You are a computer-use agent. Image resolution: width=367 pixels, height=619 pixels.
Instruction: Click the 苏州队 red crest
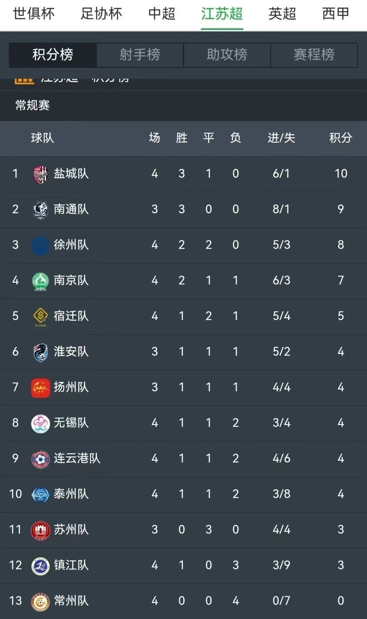40,530
